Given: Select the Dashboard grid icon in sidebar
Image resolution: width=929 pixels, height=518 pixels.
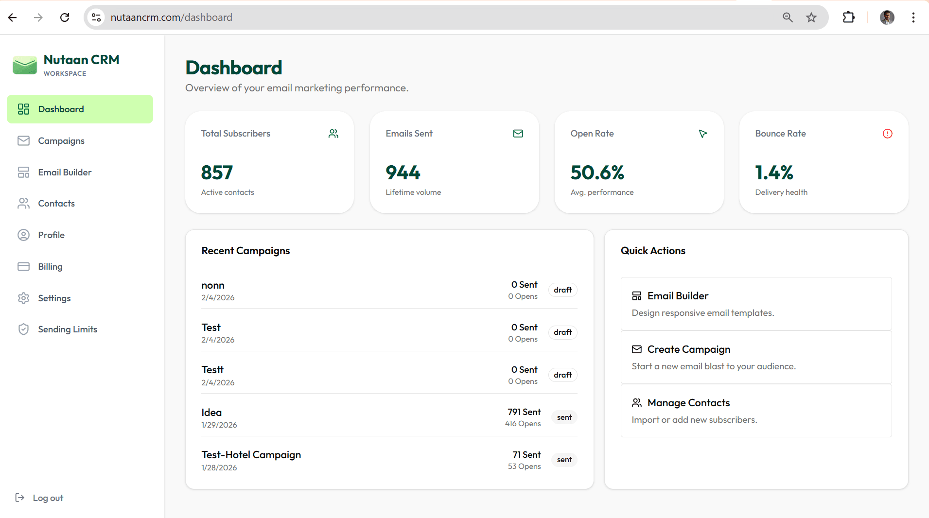Looking at the screenshot, I should coord(23,109).
